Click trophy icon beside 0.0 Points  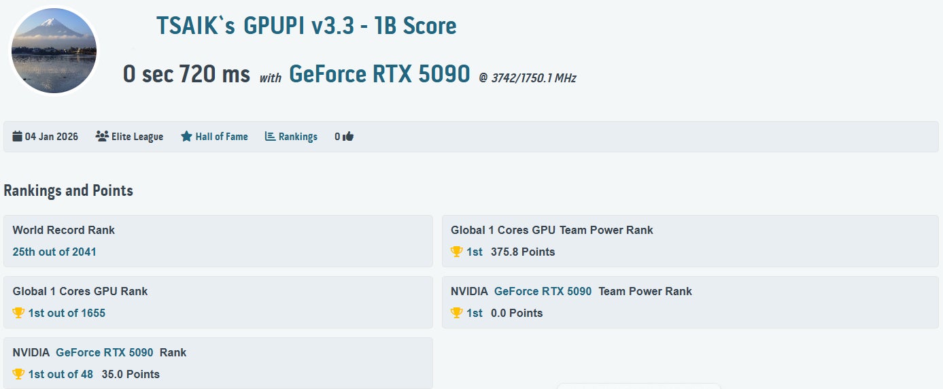457,313
